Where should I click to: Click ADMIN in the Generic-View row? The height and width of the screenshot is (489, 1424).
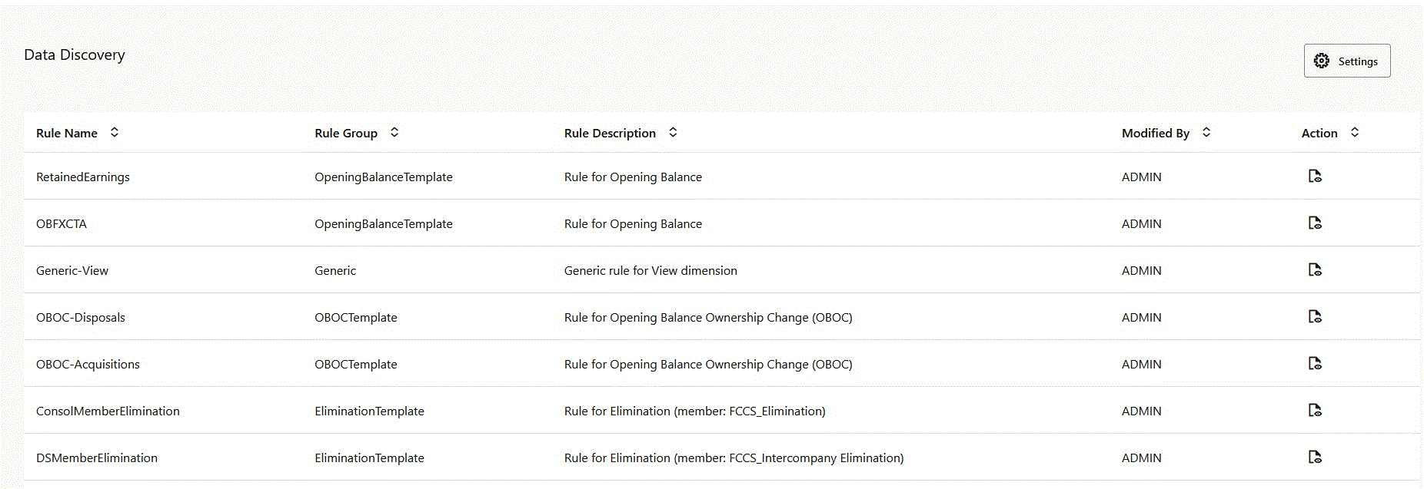(1142, 270)
